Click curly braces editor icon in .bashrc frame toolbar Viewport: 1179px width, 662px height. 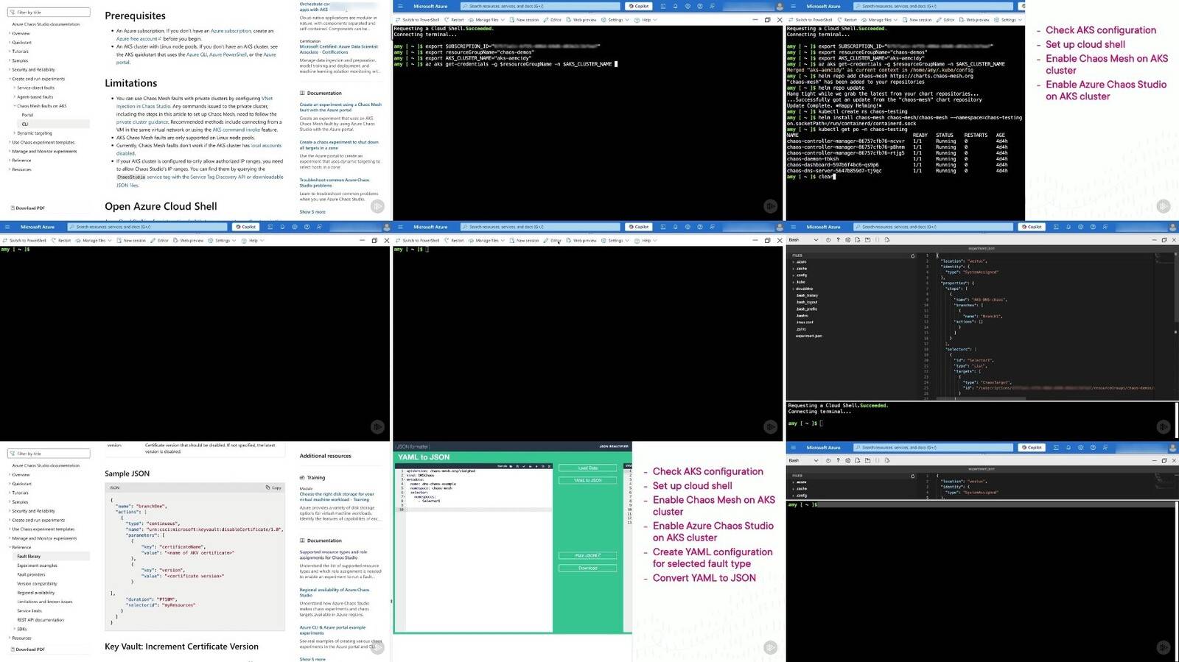(877, 240)
